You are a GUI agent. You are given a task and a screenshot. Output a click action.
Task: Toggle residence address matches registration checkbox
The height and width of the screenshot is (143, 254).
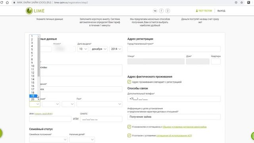pyautogui.click(x=129, y=82)
